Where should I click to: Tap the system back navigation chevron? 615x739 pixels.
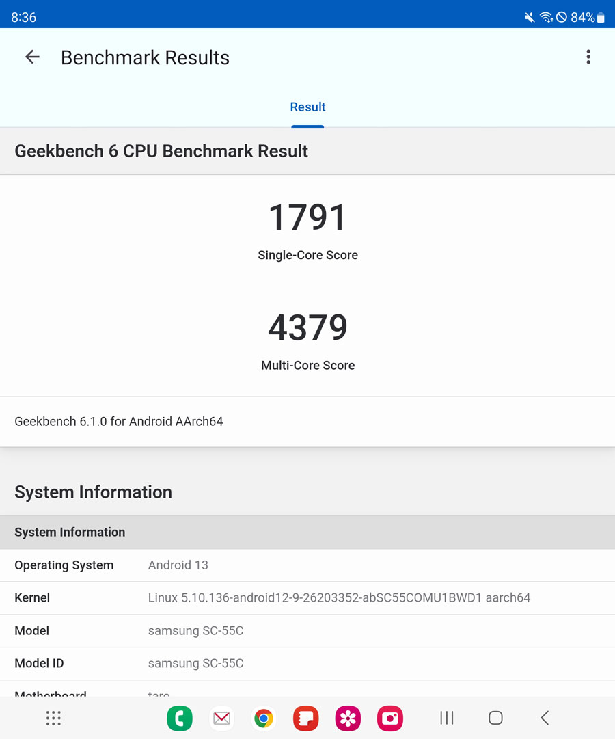pos(545,718)
